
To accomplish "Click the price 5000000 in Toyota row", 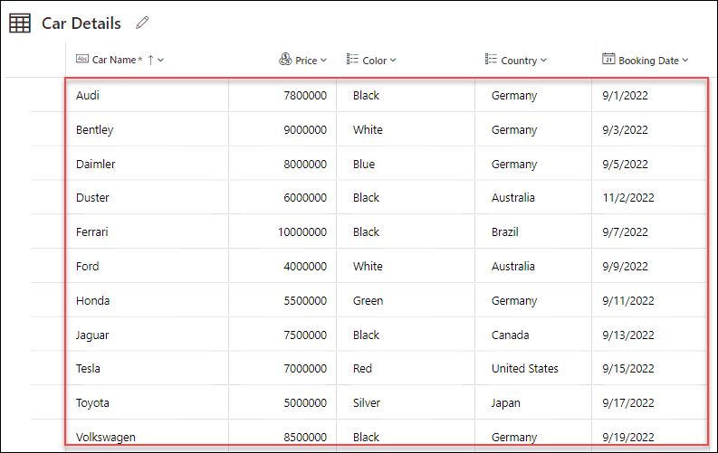I will click(305, 402).
